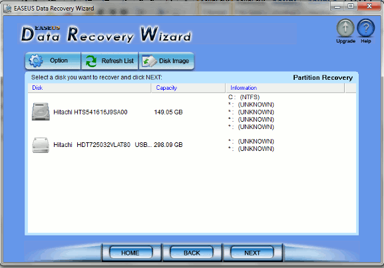The width and height of the screenshot is (384, 268).
Task: Minimize the EASEUS window
Action: (337, 7)
